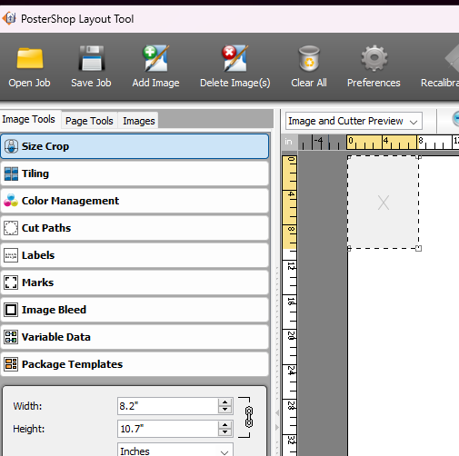Expand the Marks section
The image size is (459, 456).
135,283
